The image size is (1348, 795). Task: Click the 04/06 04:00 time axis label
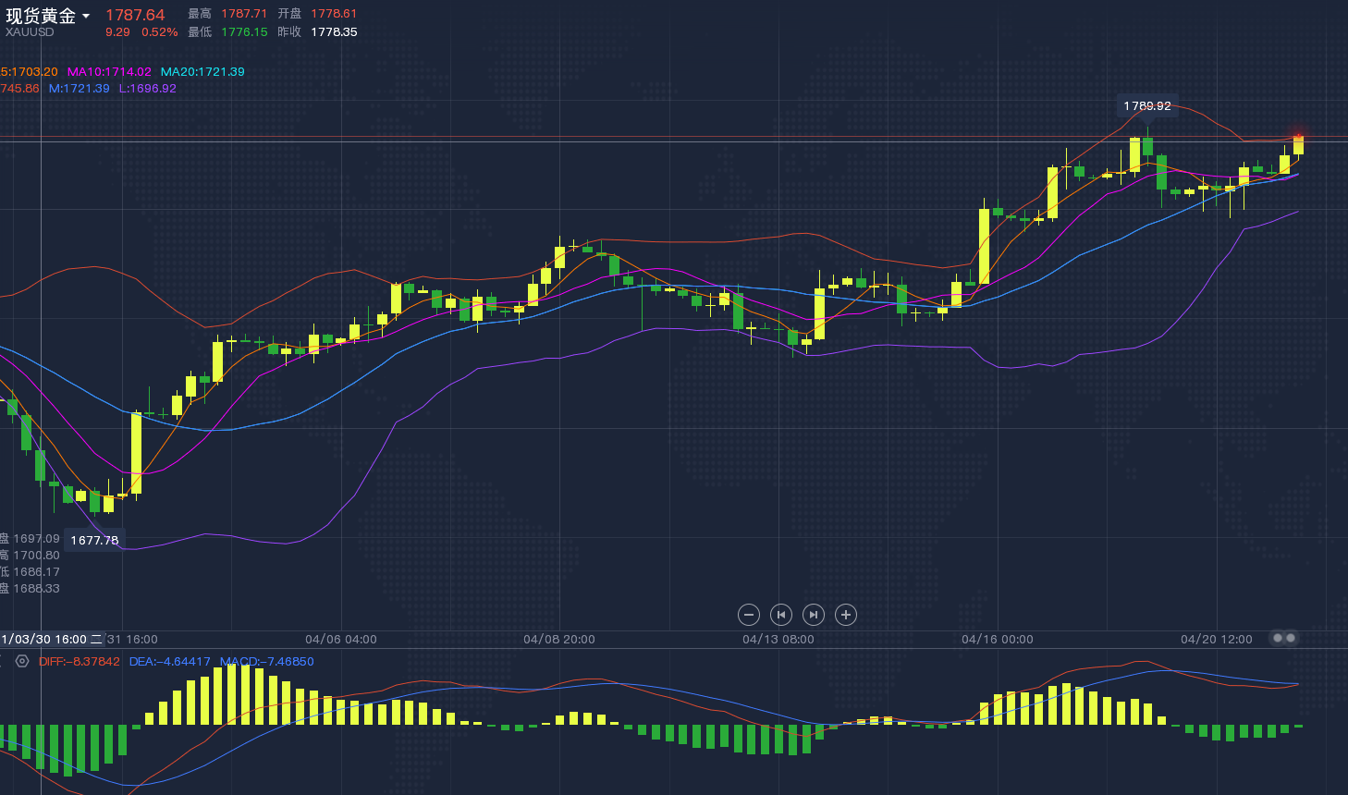coord(341,640)
